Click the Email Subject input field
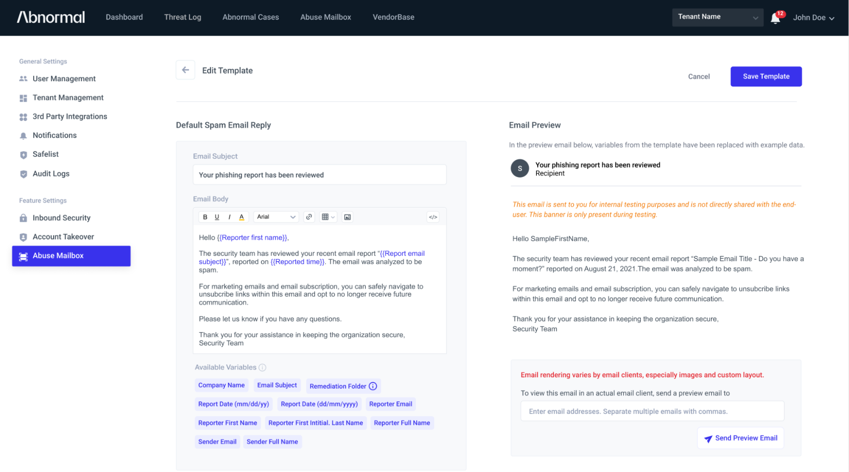Viewport: 849px width, 472px height. click(319, 175)
